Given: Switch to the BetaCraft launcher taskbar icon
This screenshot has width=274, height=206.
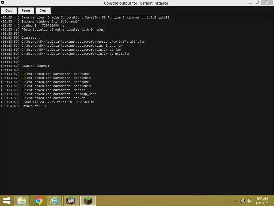Looking at the screenshot, I should [71, 201].
